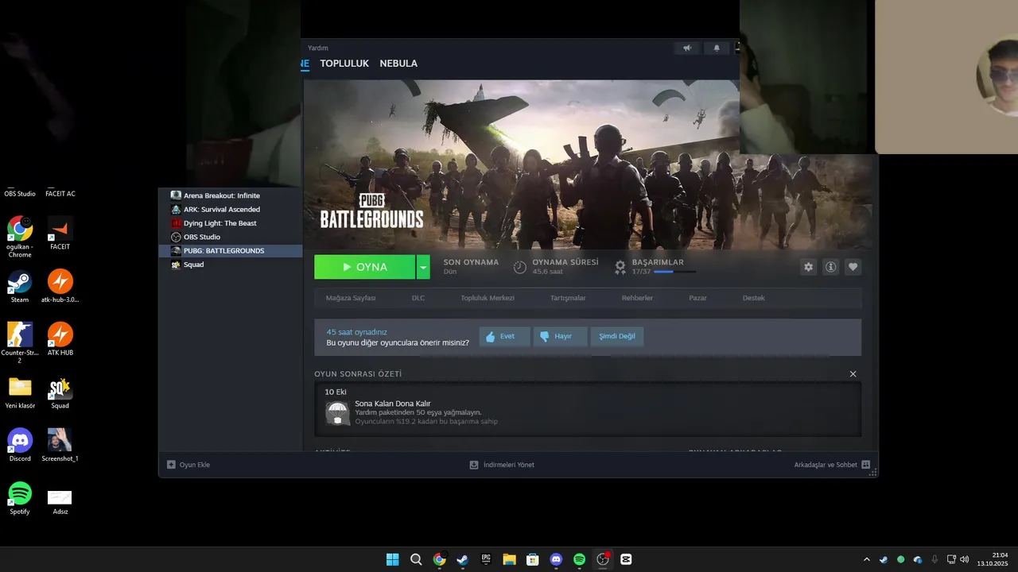The width and height of the screenshot is (1018, 572).
Task: Open the Steam desktop shortcut
Action: click(20, 287)
